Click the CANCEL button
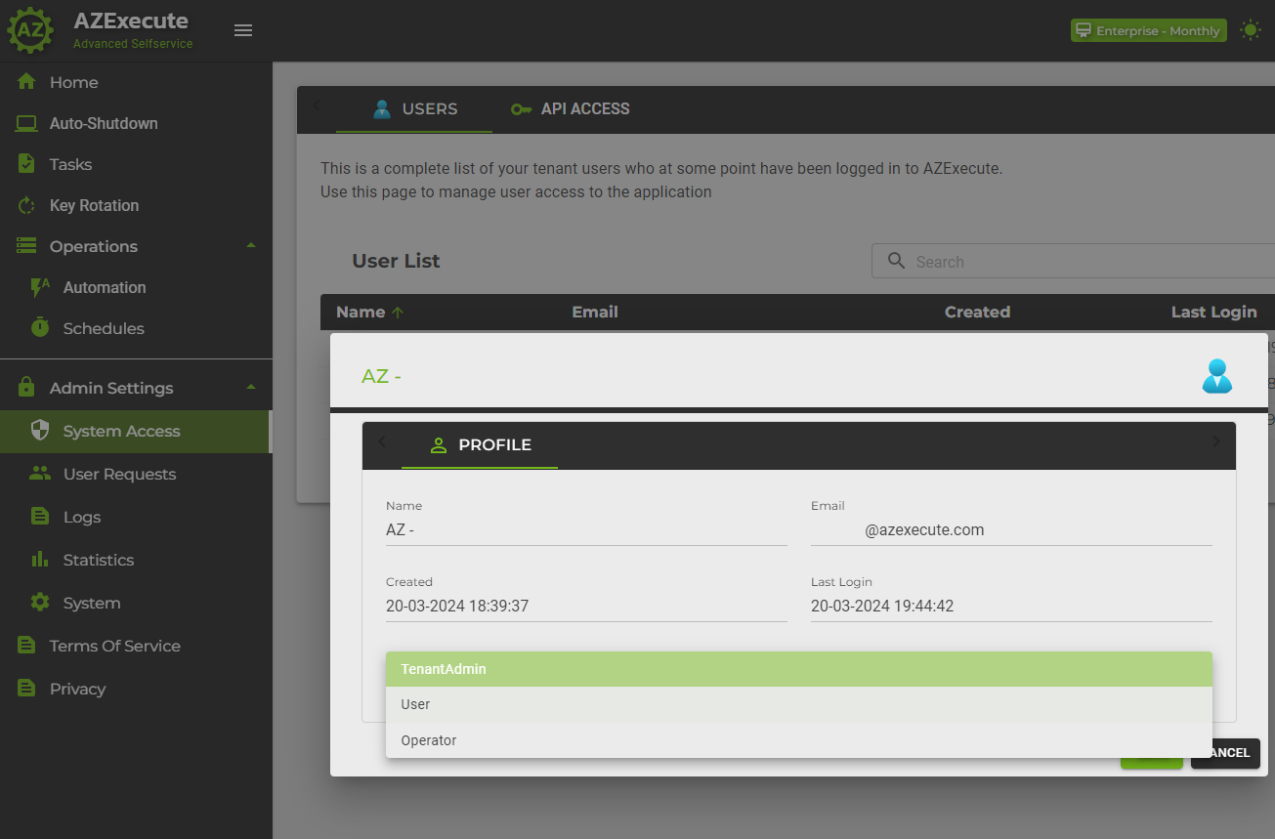1275x839 pixels. [x=1225, y=753]
